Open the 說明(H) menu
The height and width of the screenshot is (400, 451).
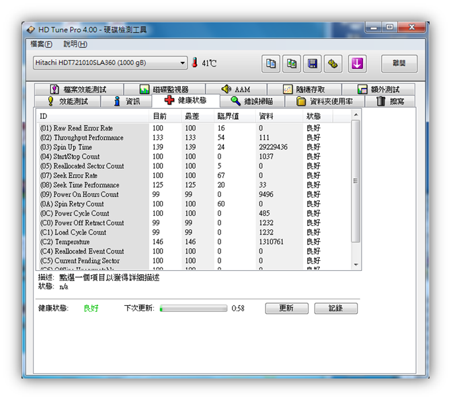pyautogui.click(x=75, y=44)
